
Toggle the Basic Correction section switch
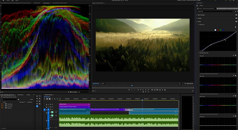pos(236,15)
